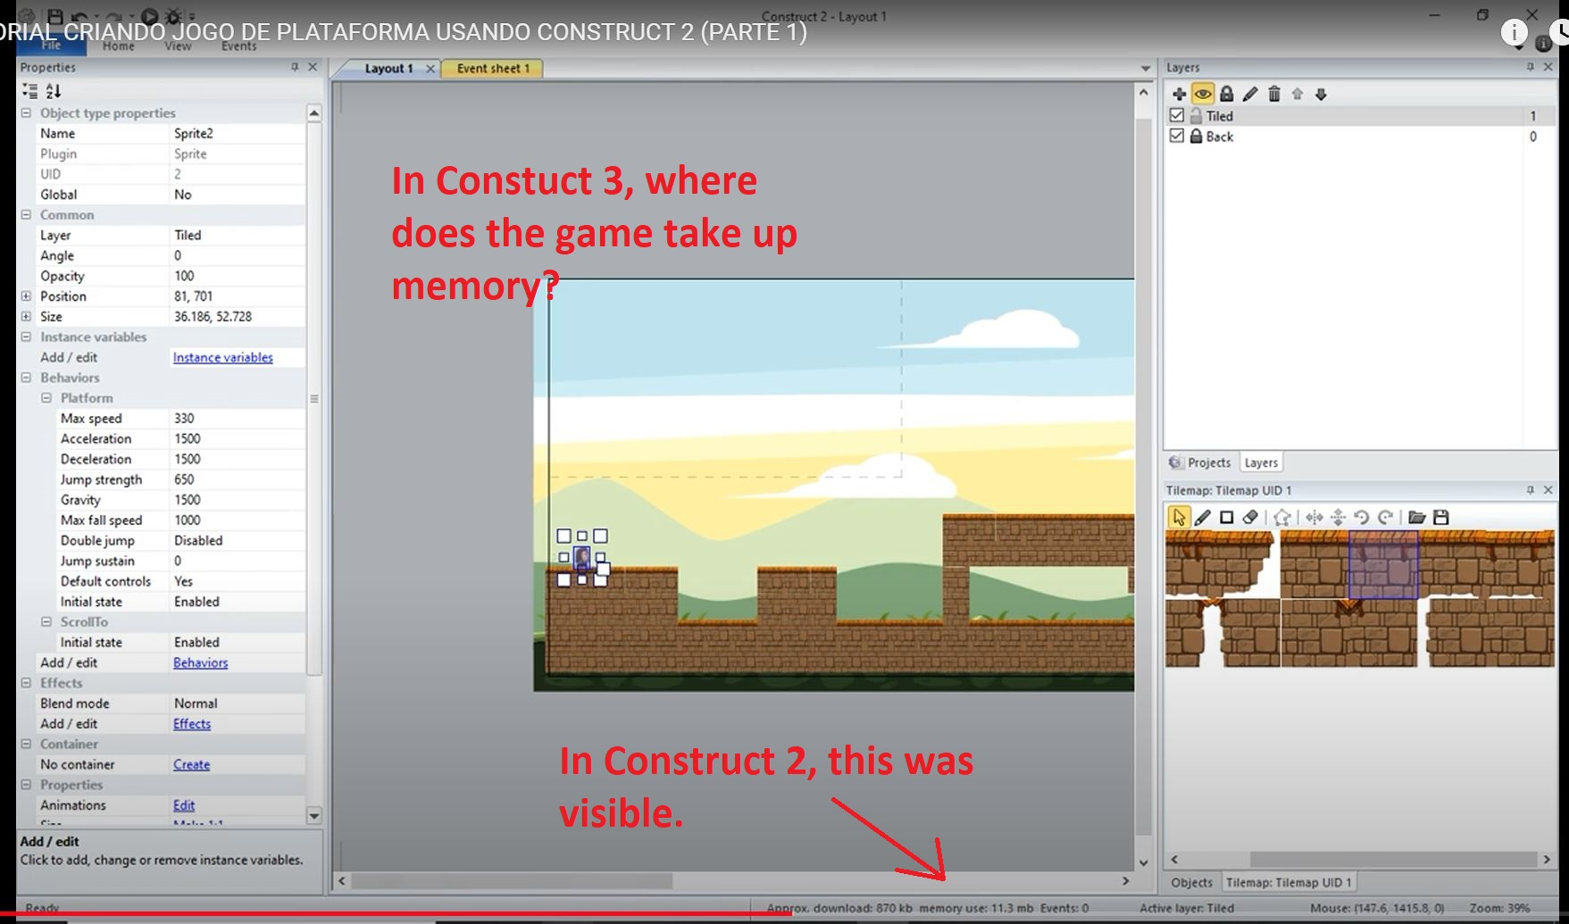1569x924 pixels.
Task: Pin the Layers panel
Action: (x=1531, y=67)
